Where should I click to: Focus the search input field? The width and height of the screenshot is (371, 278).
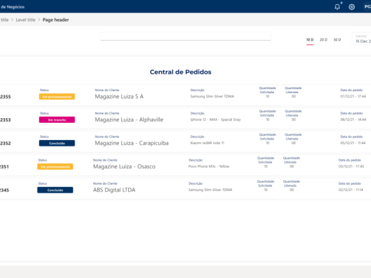click(x=185, y=36)
